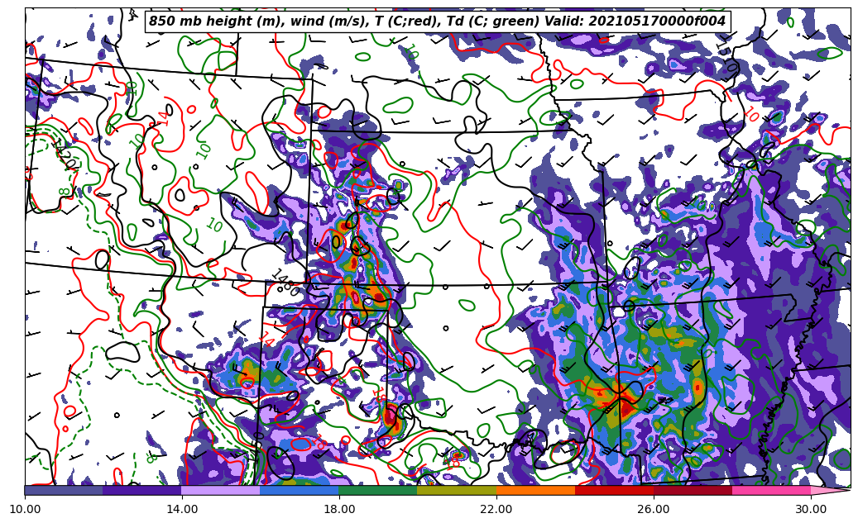The image size is (858, 523).
Task: Click the orange 22–24 colorbar segment
Action: click(535, 490)
